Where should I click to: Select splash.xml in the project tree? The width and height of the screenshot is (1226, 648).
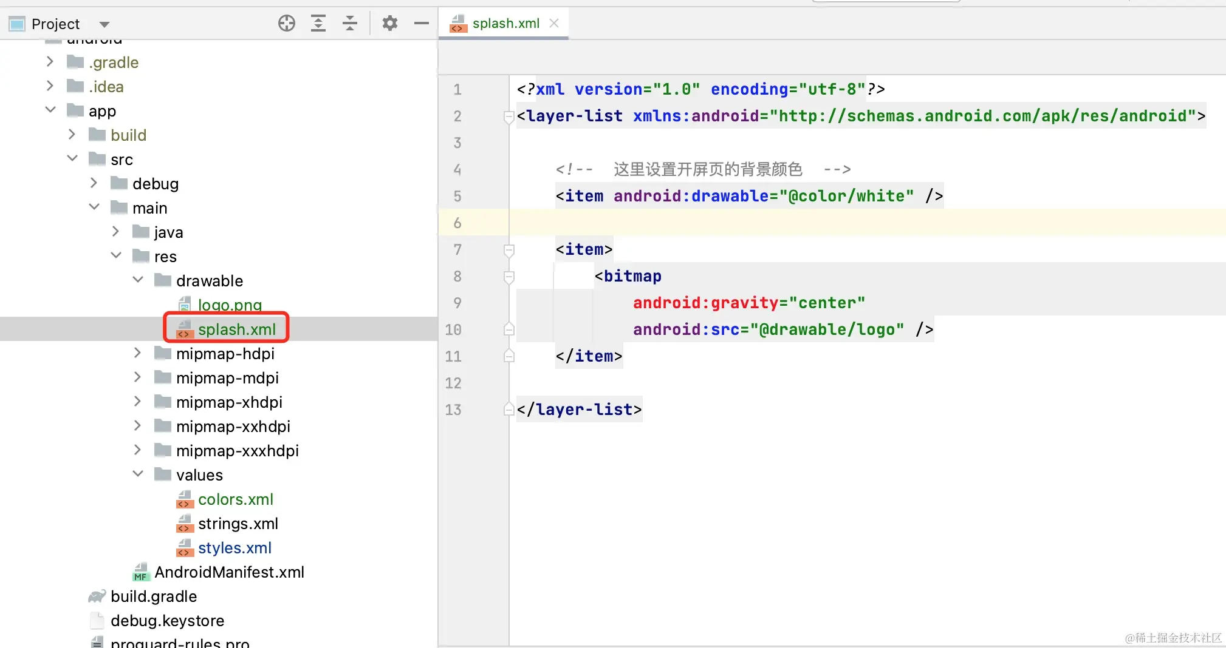click(x=237, y=329)
